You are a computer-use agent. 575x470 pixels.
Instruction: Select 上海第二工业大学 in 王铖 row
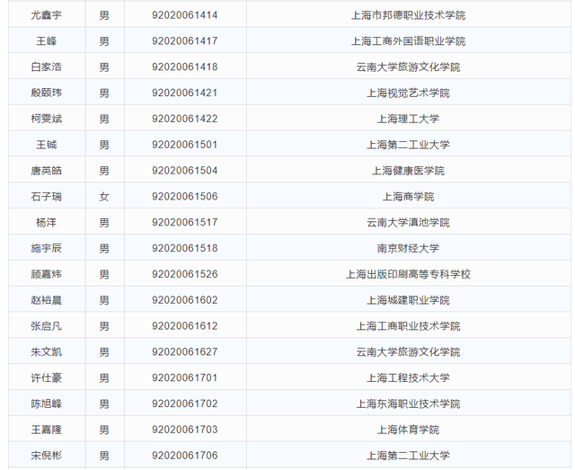[x=408, y=145]
